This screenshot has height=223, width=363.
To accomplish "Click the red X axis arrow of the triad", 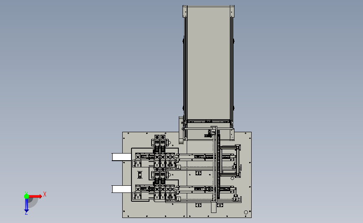I will pyautogui.click(x=35, y=196).
